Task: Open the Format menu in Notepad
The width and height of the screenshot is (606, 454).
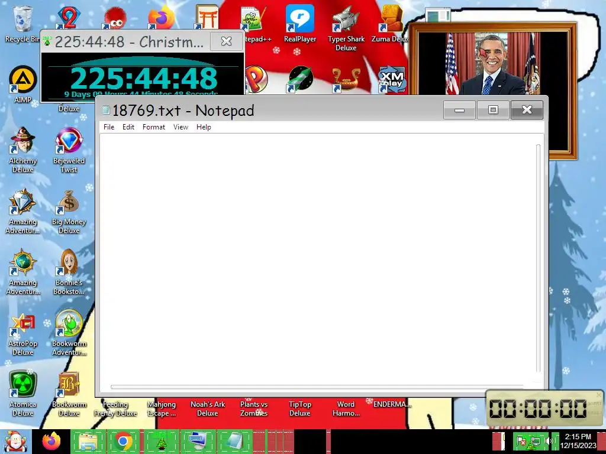Action: point(153,127)
